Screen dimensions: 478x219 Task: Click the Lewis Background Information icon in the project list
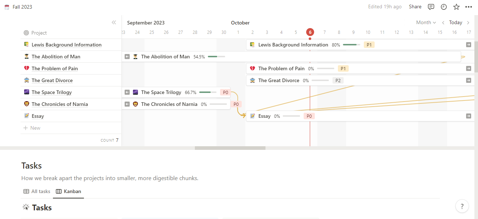coord(27,45)
